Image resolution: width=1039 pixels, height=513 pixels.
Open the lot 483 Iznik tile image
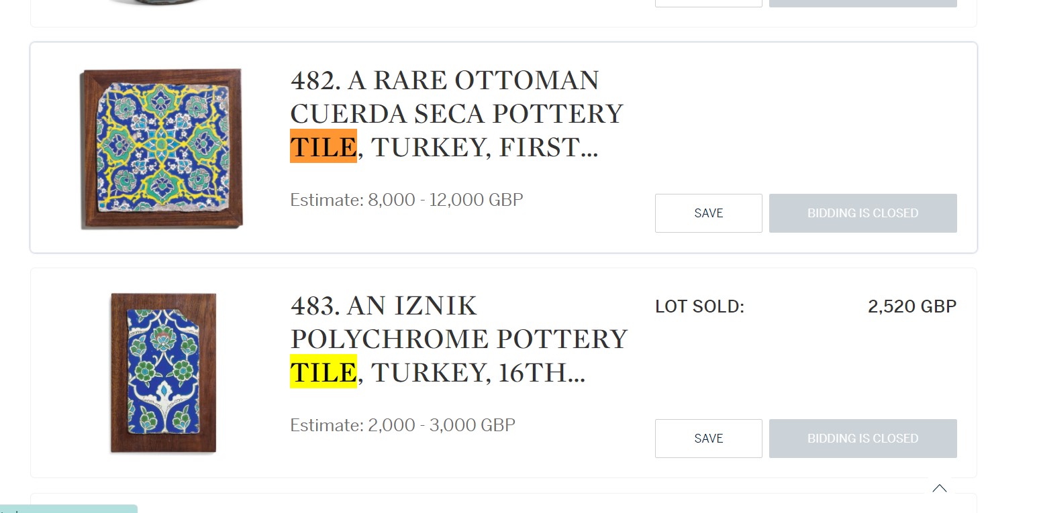point(164,373)
